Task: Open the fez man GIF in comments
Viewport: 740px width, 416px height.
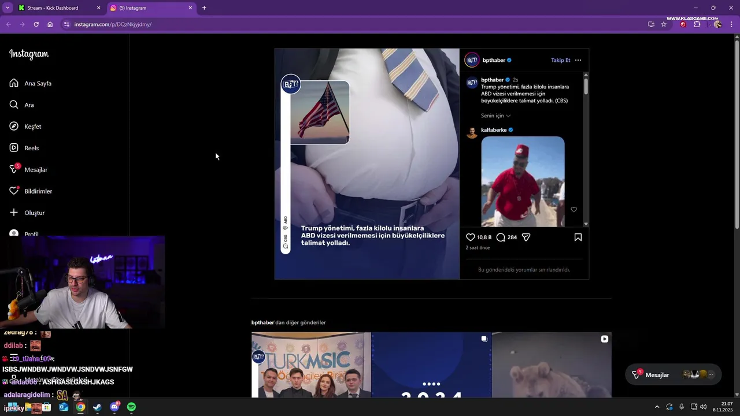Action: tap(523, 181)
